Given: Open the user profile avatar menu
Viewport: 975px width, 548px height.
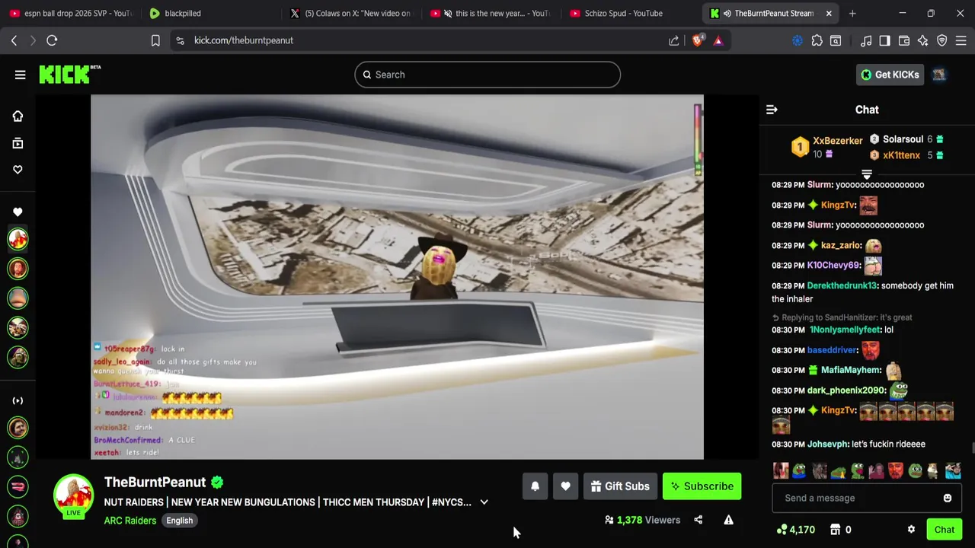Looking at the screenshot, I should 939,75.
